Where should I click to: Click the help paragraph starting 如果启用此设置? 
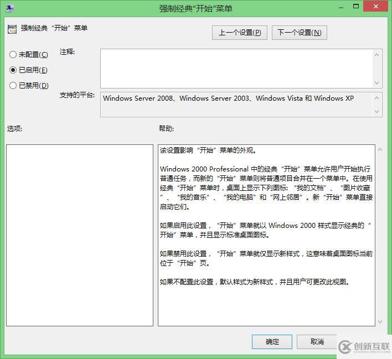(x=266, y=230)
